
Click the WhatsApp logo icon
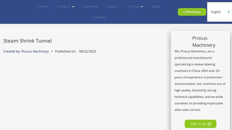184,12
